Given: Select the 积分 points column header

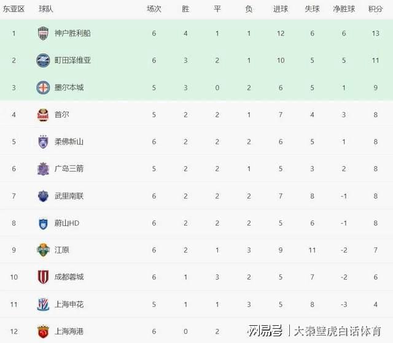Looking at the screenshot, I should click(375, 9).
